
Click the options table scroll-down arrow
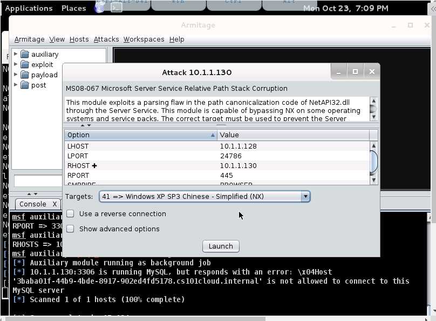374,180
